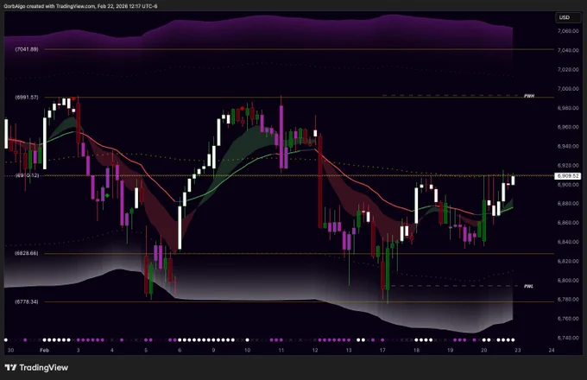Click the 6,860.00 price axis label
This screenshot has width=587, height=380.
(568, 223)
